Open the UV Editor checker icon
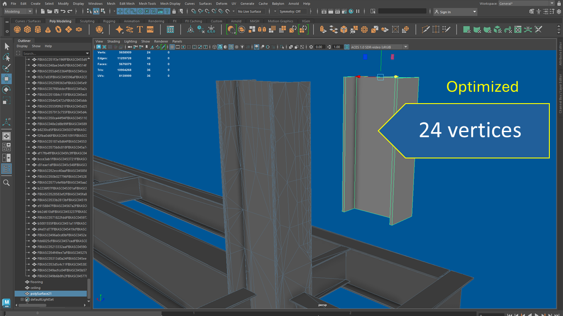The height and width of the screenshot is (316, 563). click(x=518, y=29)
